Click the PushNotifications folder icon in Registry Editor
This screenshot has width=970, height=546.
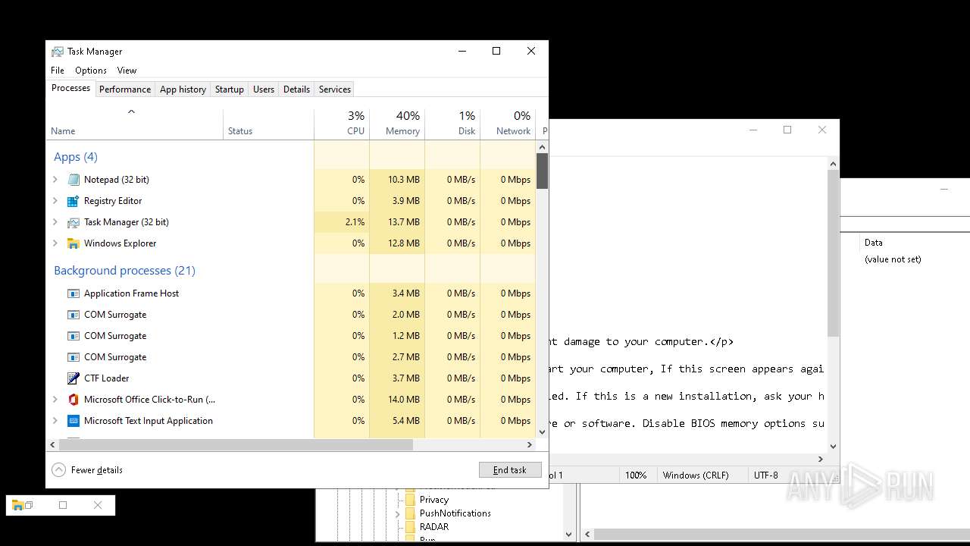click(410, 513)
